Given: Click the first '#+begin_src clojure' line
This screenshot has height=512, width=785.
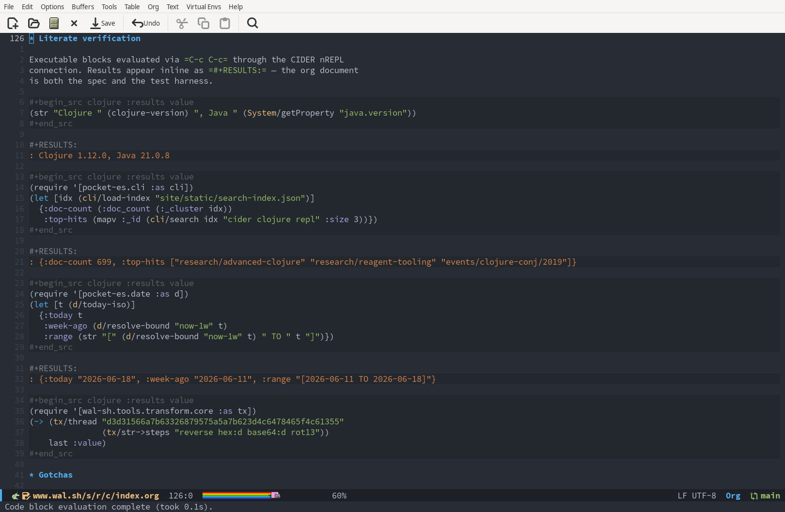Looking at the screenshot, I should [111, 102].
